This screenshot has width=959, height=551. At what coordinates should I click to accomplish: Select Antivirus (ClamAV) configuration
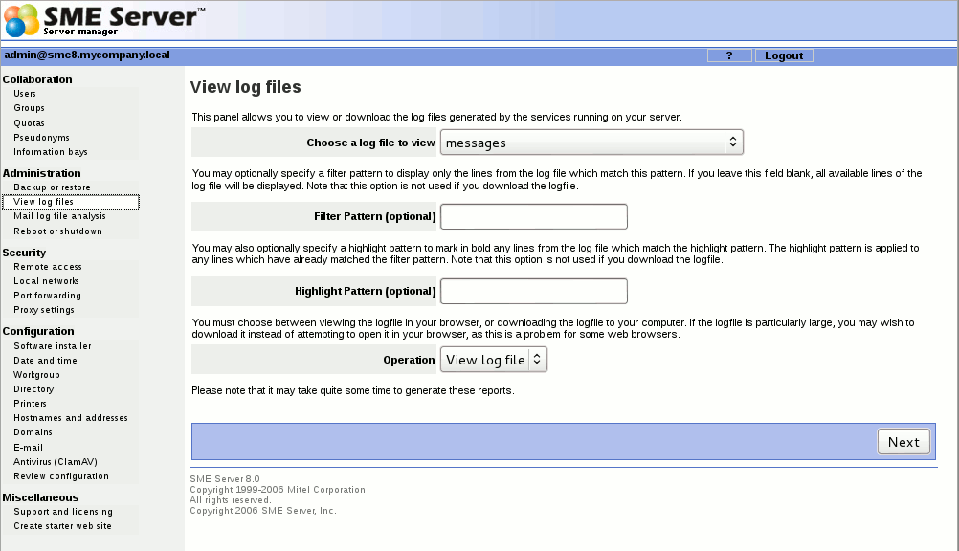coord(54,462)
